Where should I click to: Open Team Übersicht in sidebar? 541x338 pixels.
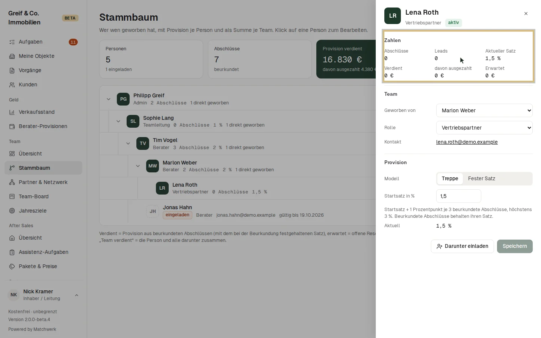43,154
